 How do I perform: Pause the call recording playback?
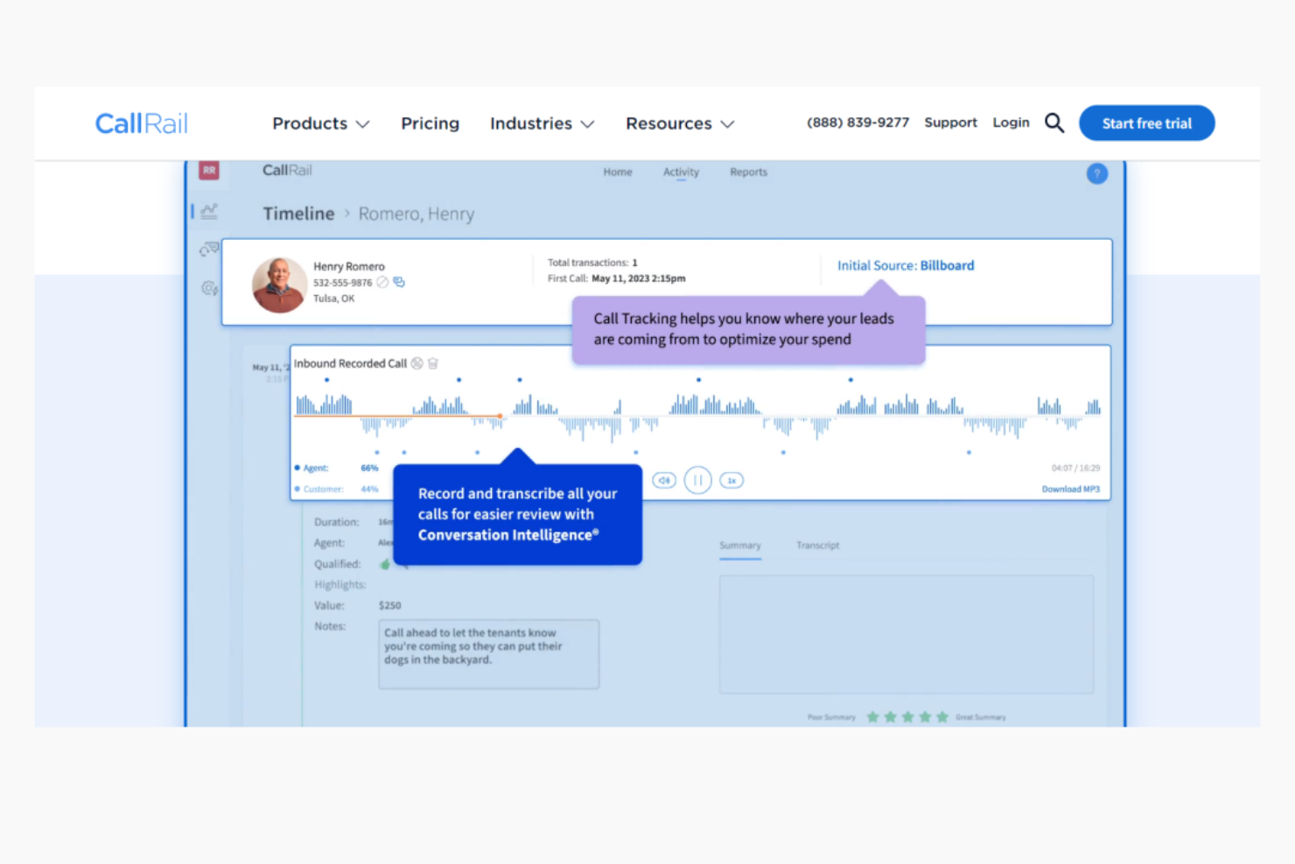(697, 480)
